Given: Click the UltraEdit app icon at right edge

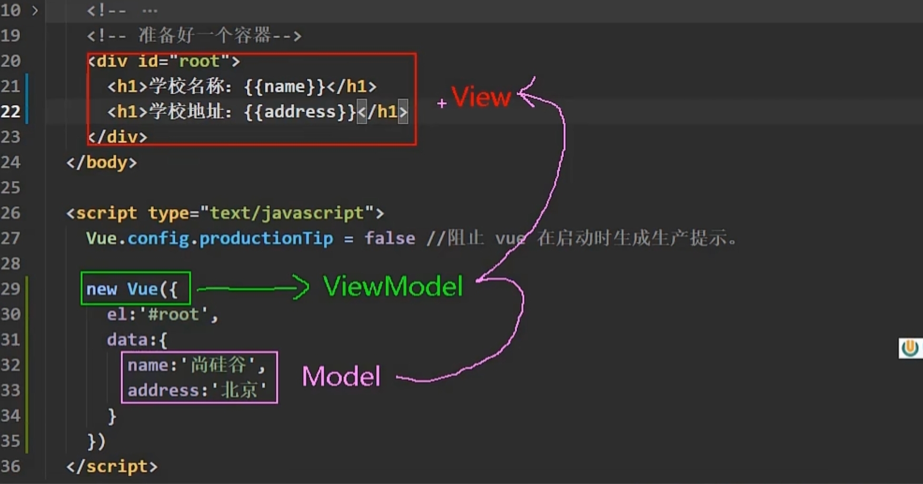Looking at the screenshot, I should (x=910, y=347).
